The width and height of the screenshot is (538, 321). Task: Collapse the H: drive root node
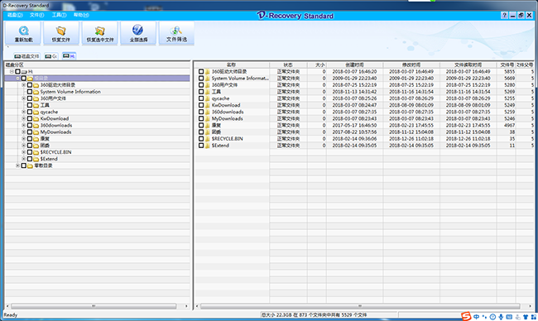12,71
